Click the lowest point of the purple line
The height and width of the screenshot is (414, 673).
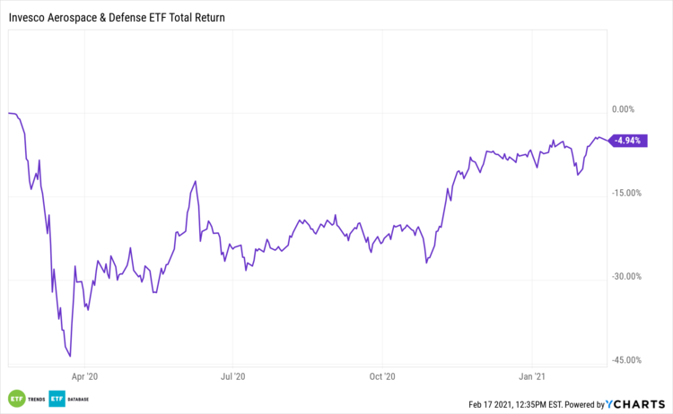tap(70, 356)
